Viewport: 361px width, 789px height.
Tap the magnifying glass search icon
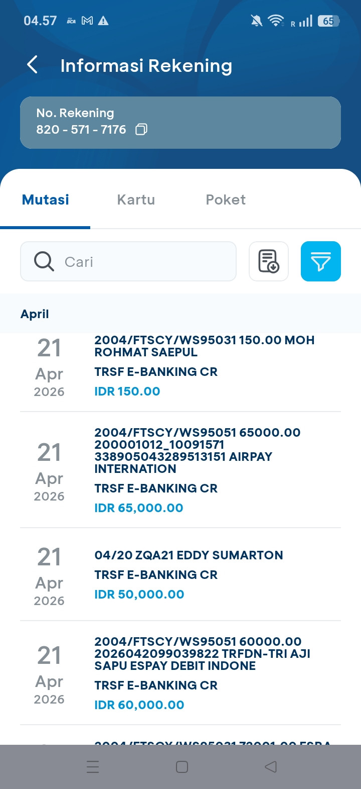click(x=44, y=261)
